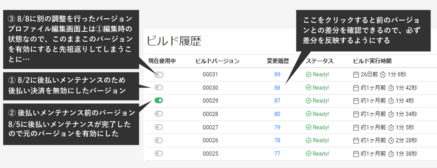Click the Ready! status text for build 00031
Screen dimensions: 437x168
click(321, 74)
